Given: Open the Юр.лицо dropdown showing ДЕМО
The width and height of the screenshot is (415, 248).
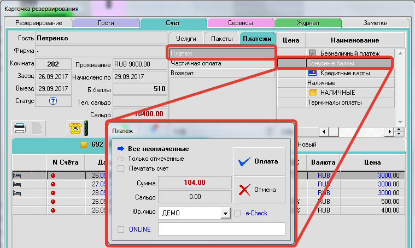Looking at the screenshot, I should click(225, 213).
